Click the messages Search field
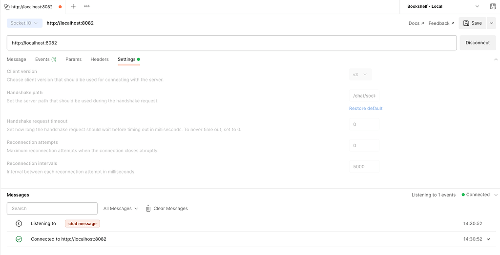The height and width of the screenshot is (255, 500). [x=52, y=208]
